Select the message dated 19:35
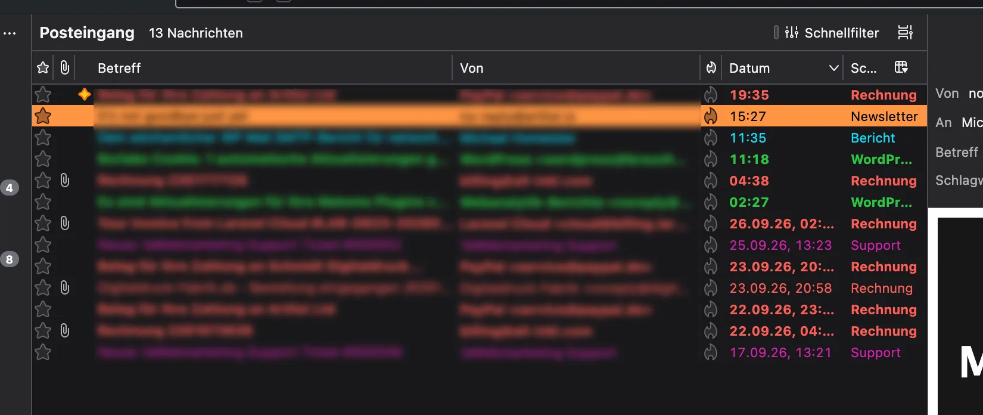983x415 pixels. (x=480, y=95)
